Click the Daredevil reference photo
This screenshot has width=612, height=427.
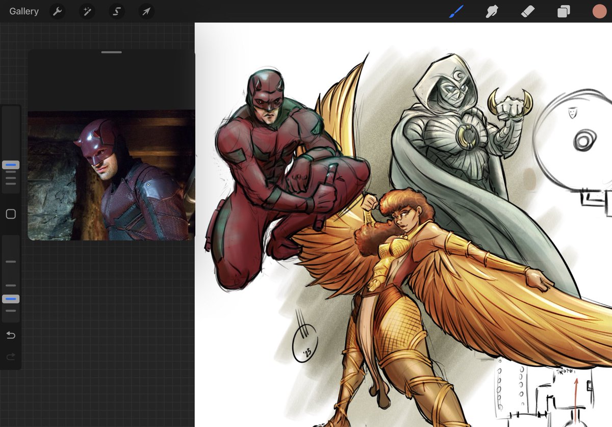(x=111, y=175)
